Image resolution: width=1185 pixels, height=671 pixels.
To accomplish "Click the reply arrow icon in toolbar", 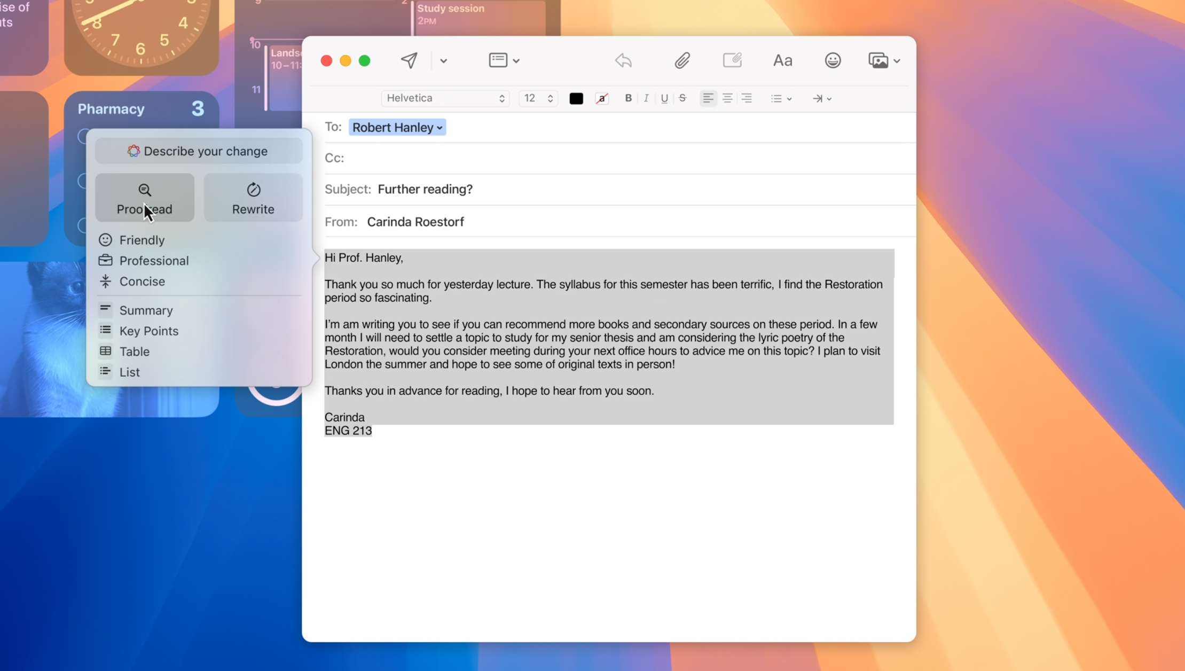I will [x=623, y=60].
